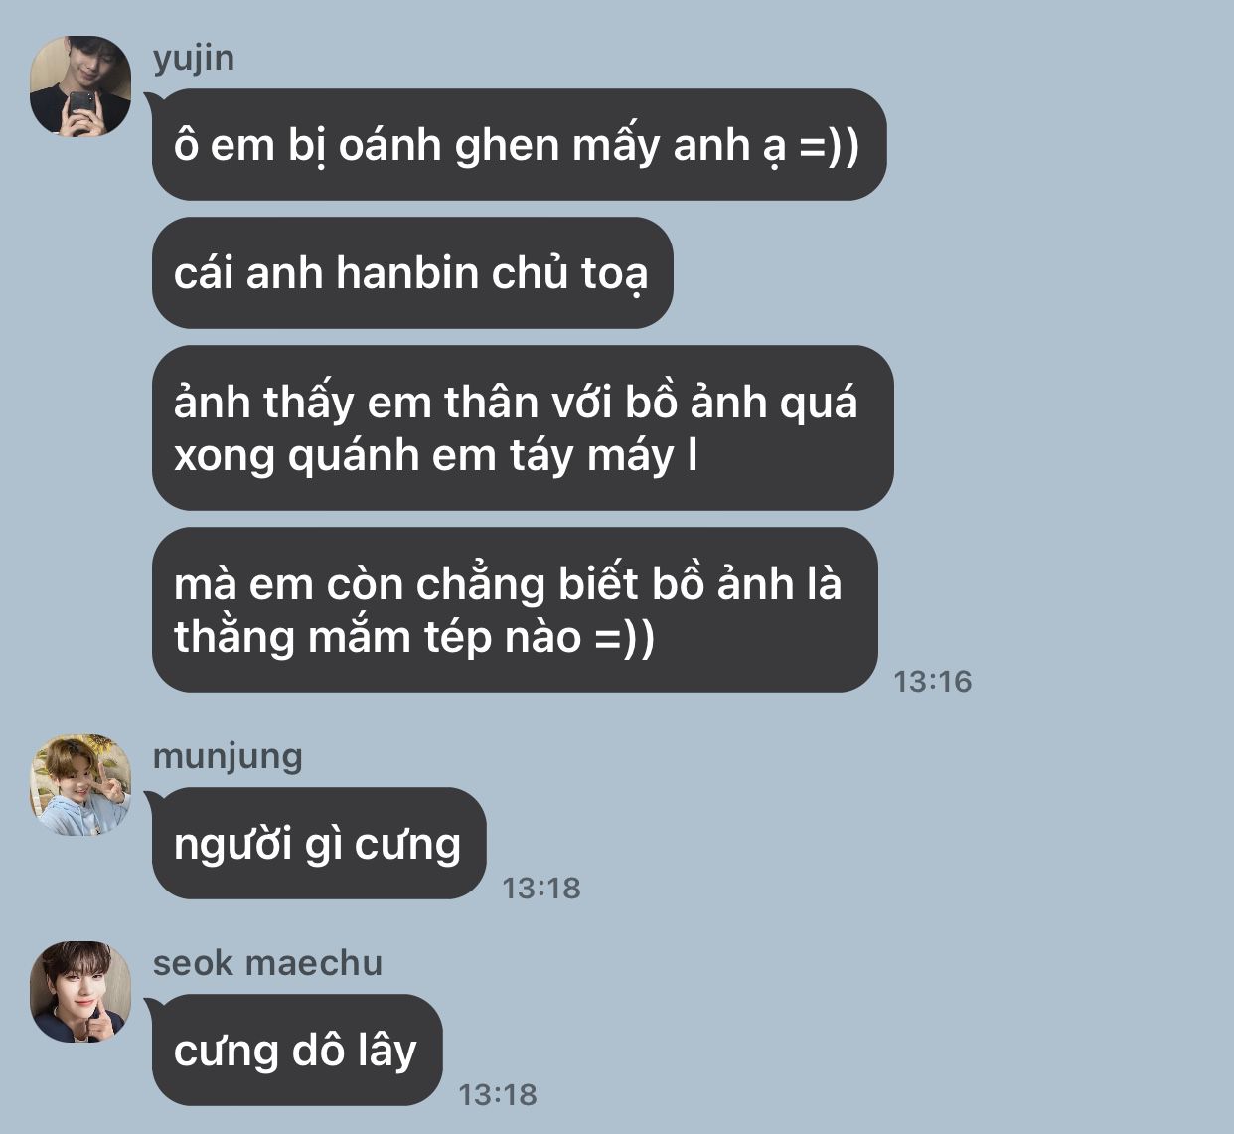Screen dimensions: 1234x1134
Task: Click the sender name seok maechu
Action: tap(267, 963)
